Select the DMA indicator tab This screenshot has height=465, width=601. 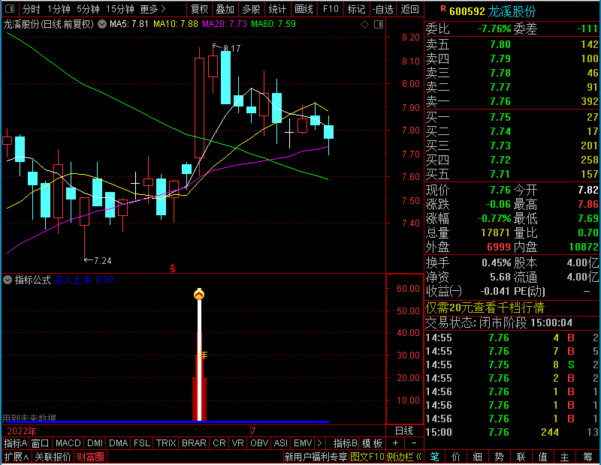point(119,443)
